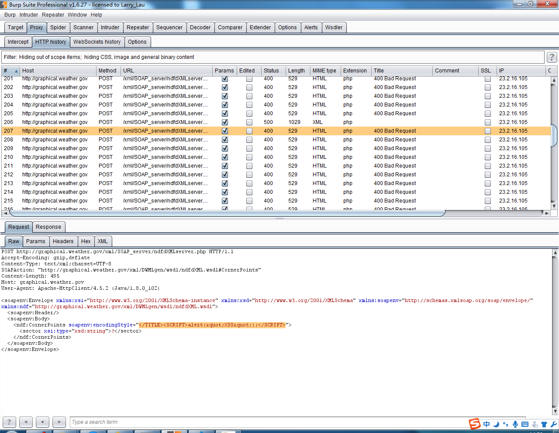Click the history table's horizontal scrollbar thumb
The height and width of the screenshot is (433, 559).
click(x=227, y=213)
